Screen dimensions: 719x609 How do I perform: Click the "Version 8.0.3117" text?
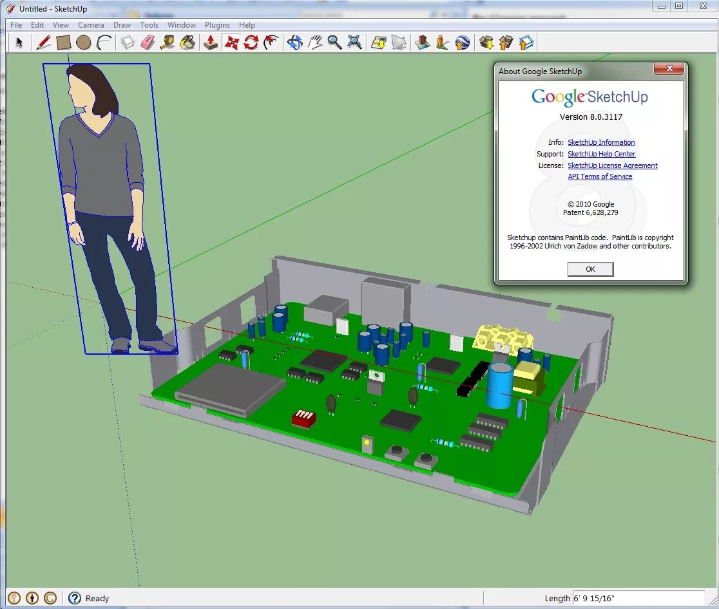pyautogui.click(x=591, y=117)
